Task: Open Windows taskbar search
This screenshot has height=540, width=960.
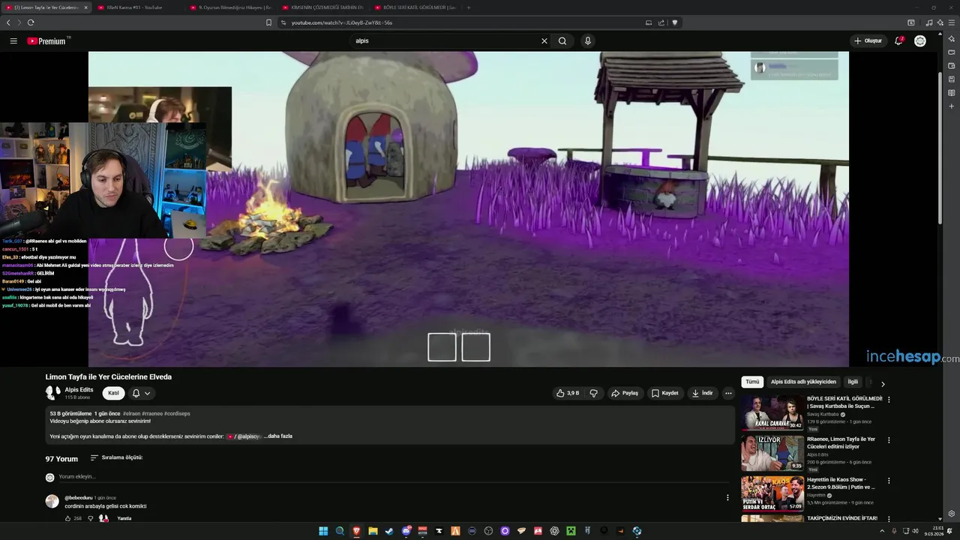Action: tap(340, 531)
